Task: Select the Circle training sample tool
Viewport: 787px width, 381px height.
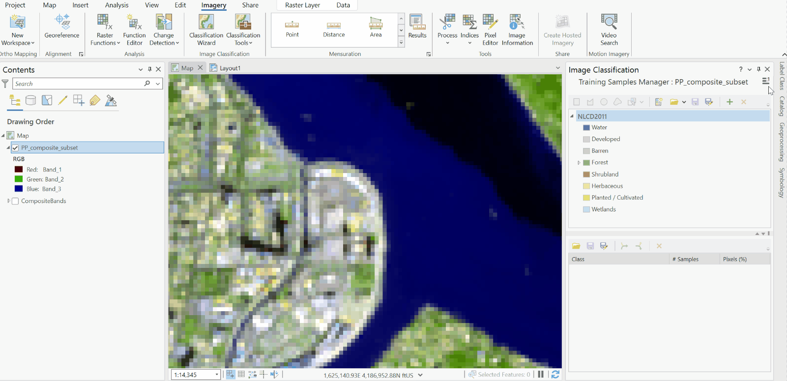Action: tap(604, 102)
